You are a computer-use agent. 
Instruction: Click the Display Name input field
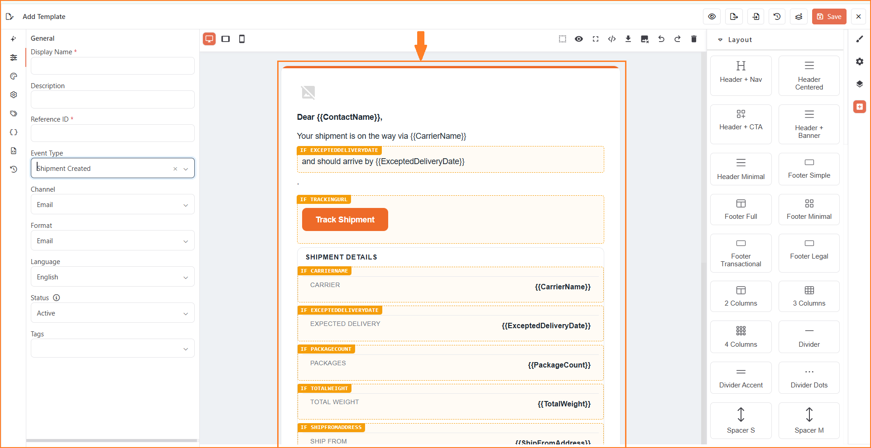click(x=113, y=66)
